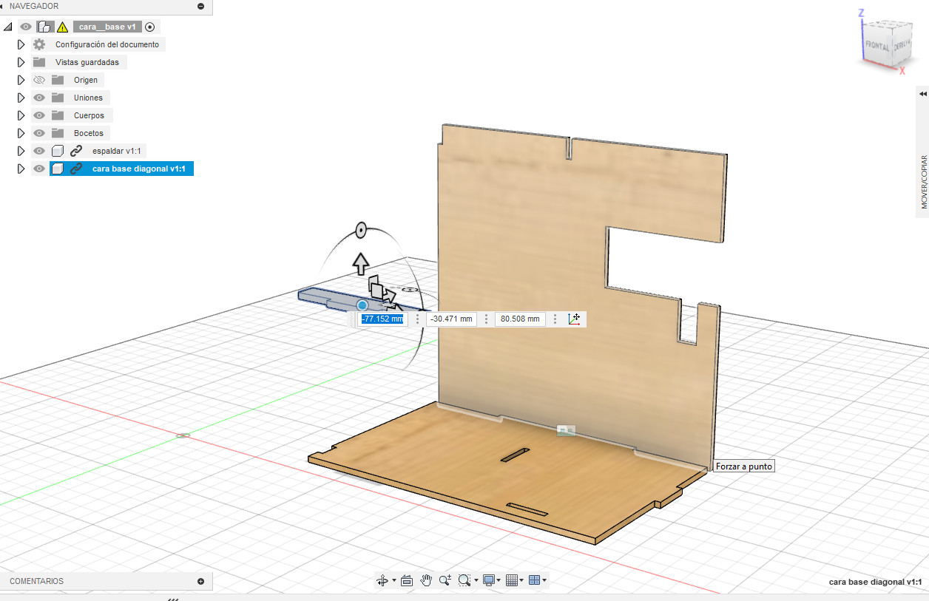Select Configuración del documento in browser

(x=107, y=44)
